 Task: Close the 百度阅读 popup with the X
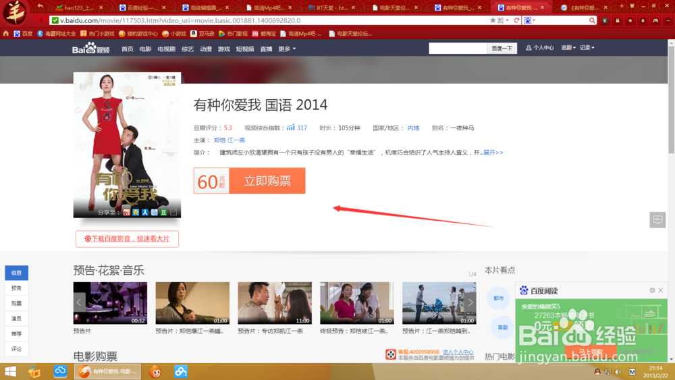coord(660,290)
